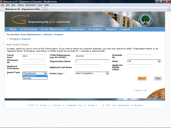Image resolution: width=171 pixels, height=128 pixels.
Task: Click the Search button
Action: coord(142,78)
